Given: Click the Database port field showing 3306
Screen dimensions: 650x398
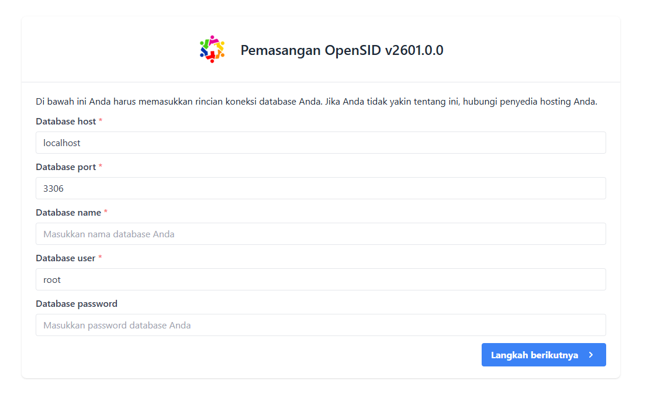Looking at the screenshot, I should 320,188.
